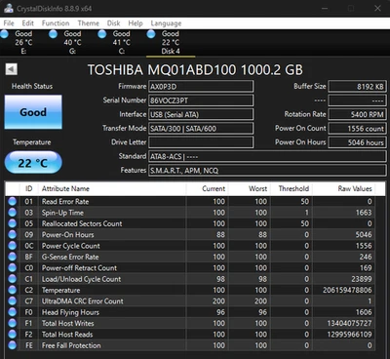Open the File menu
The height and width of the screenshot is (359, 390).
[9, 23]
